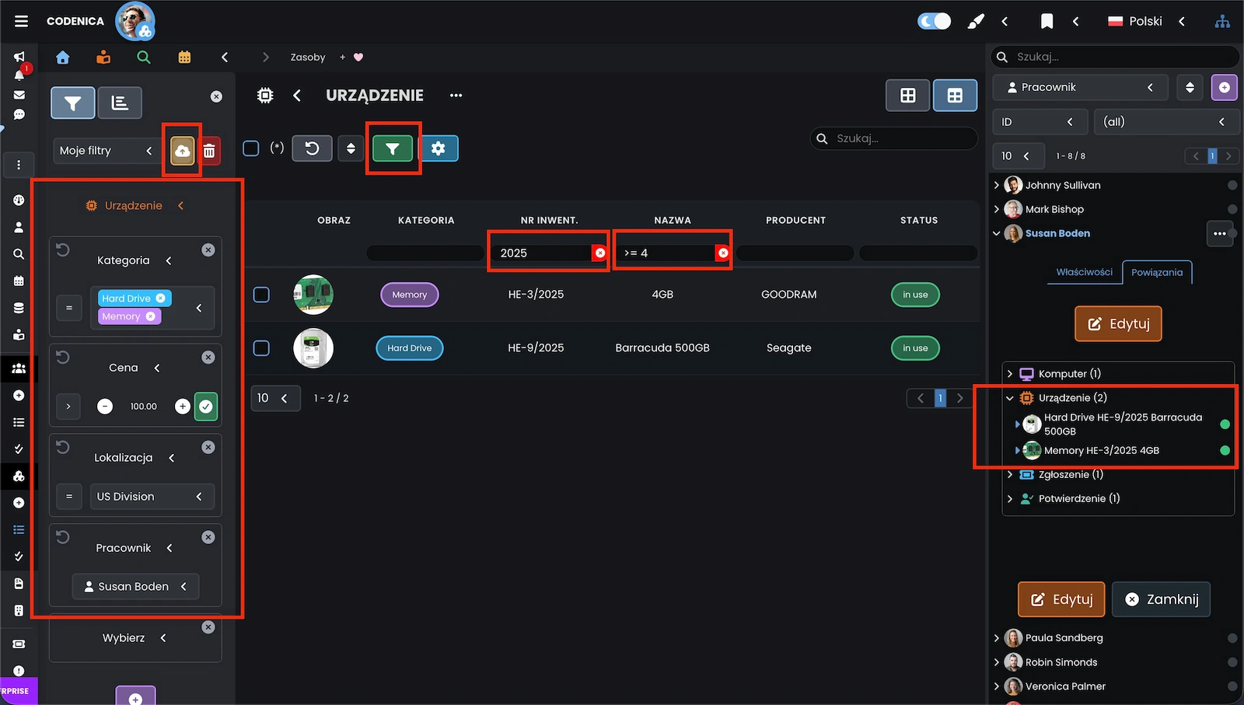Click the Edytuj button below the tabs
1244x705 pixels.
tap(1118, 324)
